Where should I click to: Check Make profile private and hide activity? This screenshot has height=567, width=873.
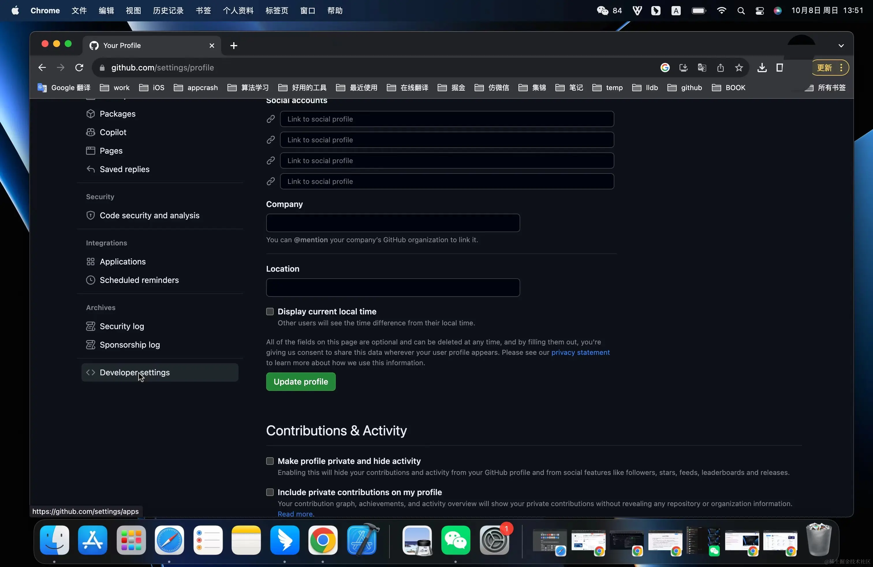click(x=270, y=461)
